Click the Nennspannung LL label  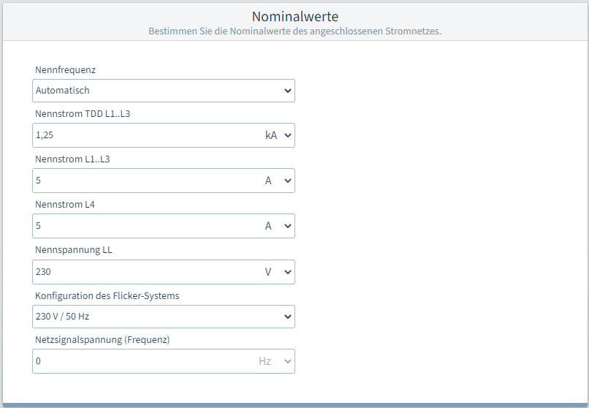[74, 250]
